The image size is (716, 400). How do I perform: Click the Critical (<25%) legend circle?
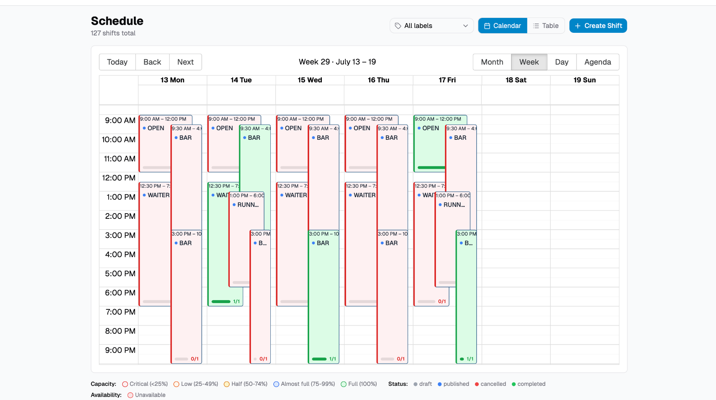point(125,384)
